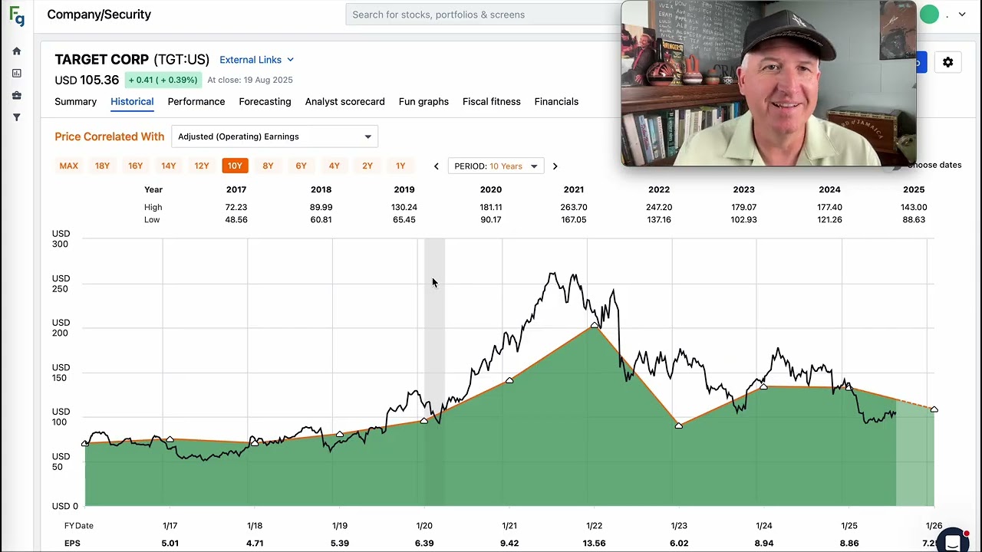Click the 2021 high value 263.70
Viewport: 982px width, 552px height.
coord(574,207)
